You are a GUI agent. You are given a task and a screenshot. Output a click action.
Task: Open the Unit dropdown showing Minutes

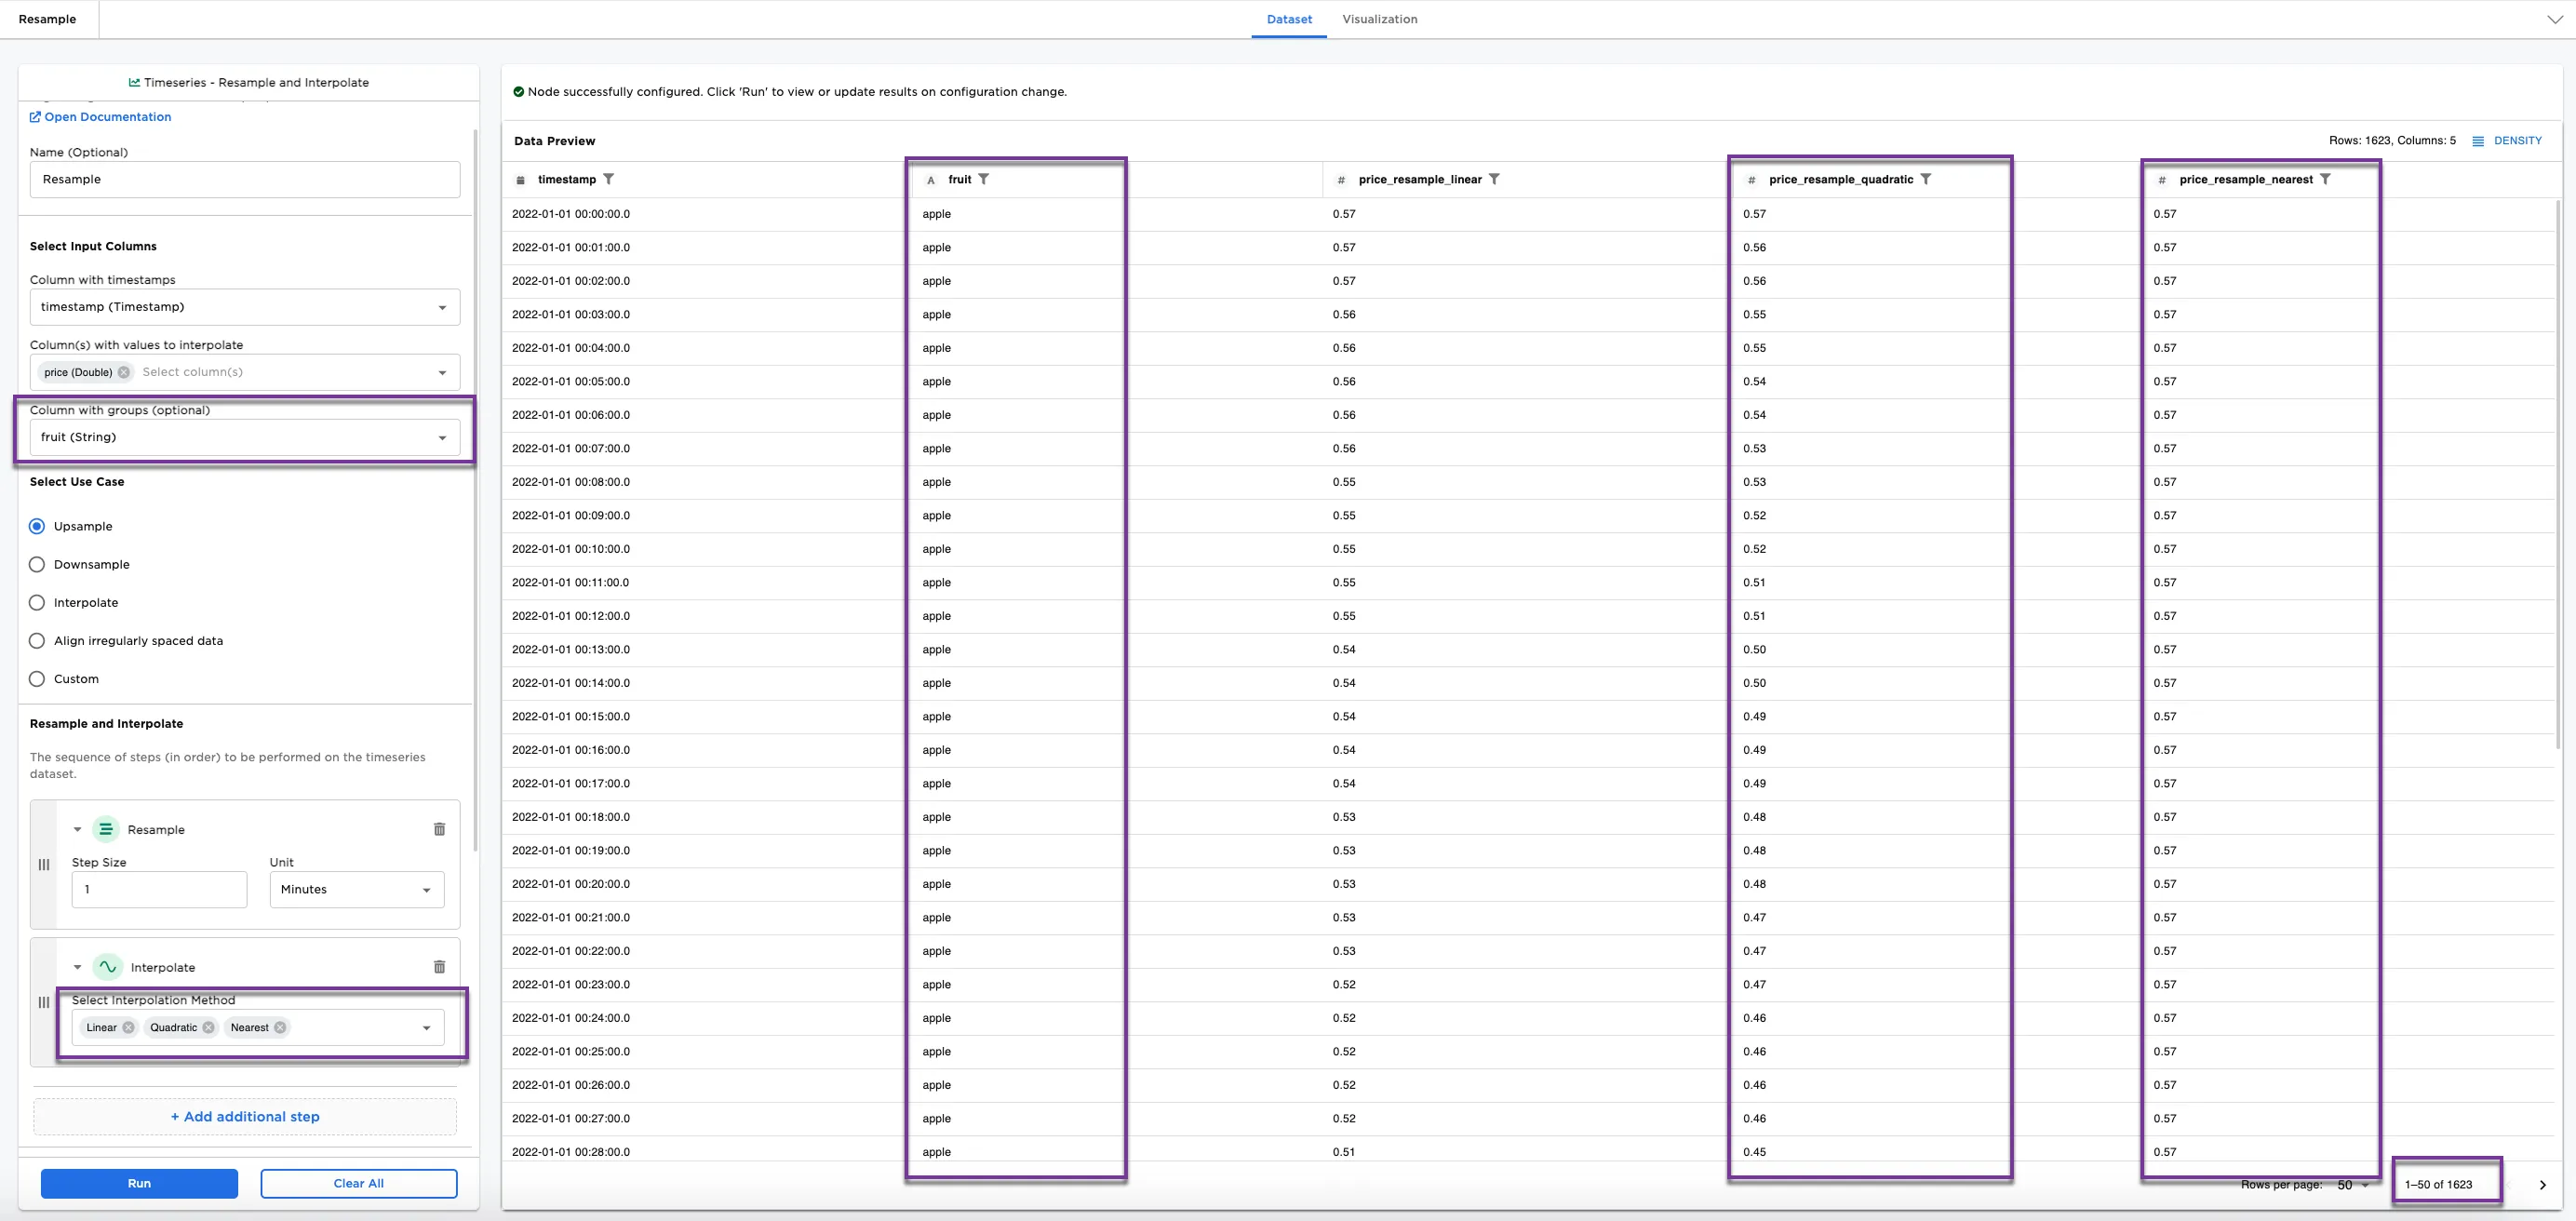[x=356, y=889]
